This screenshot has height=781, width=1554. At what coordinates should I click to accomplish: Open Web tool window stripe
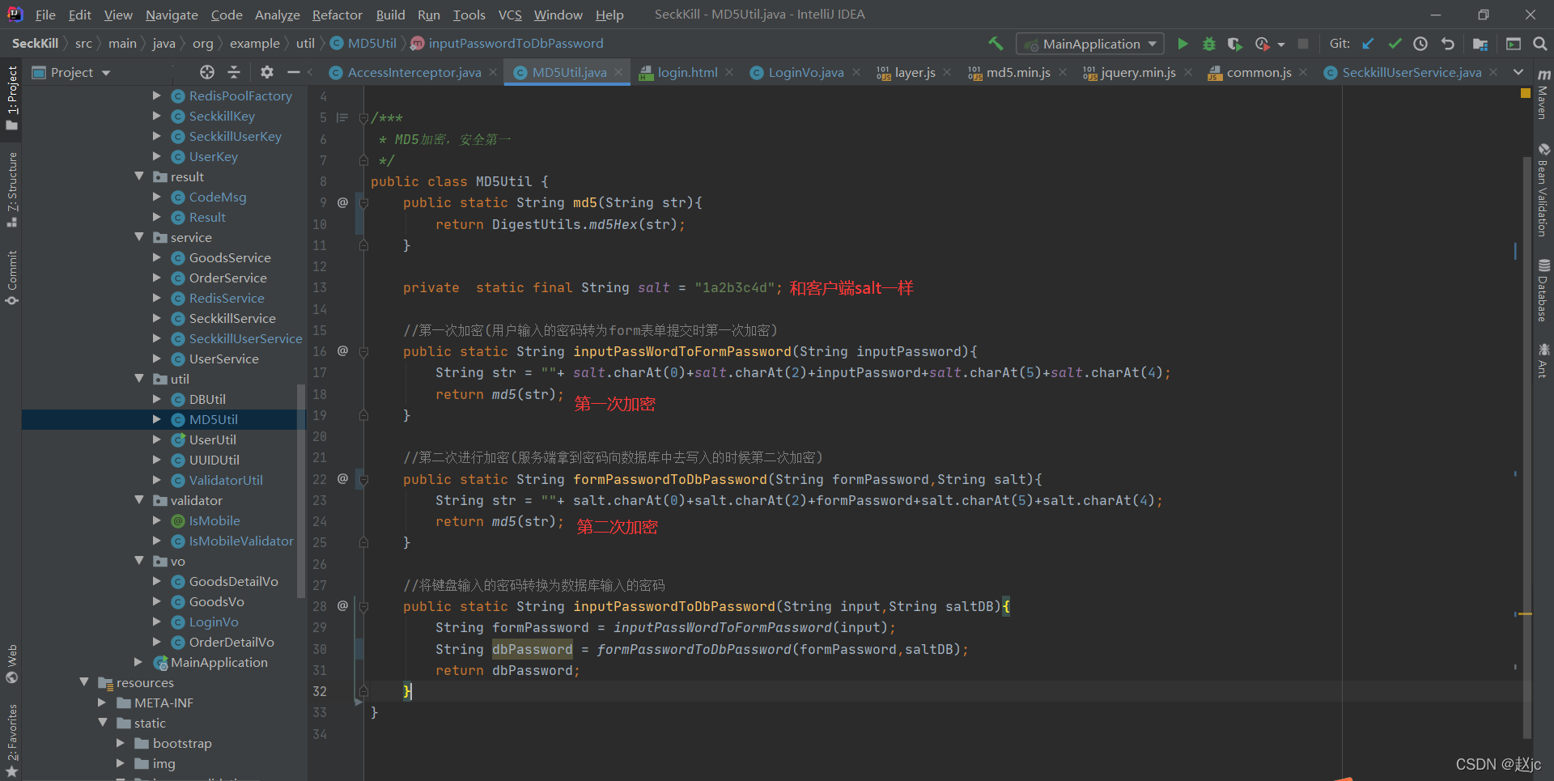click(12, 663)
